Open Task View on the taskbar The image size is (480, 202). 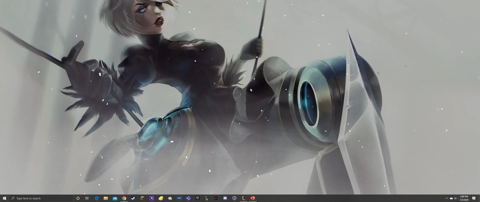[87, 198]
